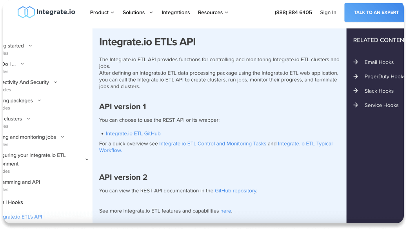
Task: Open Integrate.io ETL Control and Monitoring Tasks link
Action: click(213, 144)
